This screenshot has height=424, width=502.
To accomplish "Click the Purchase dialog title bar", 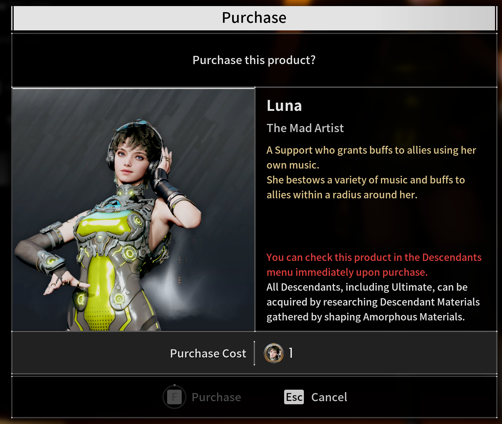I will click(254, 18).
